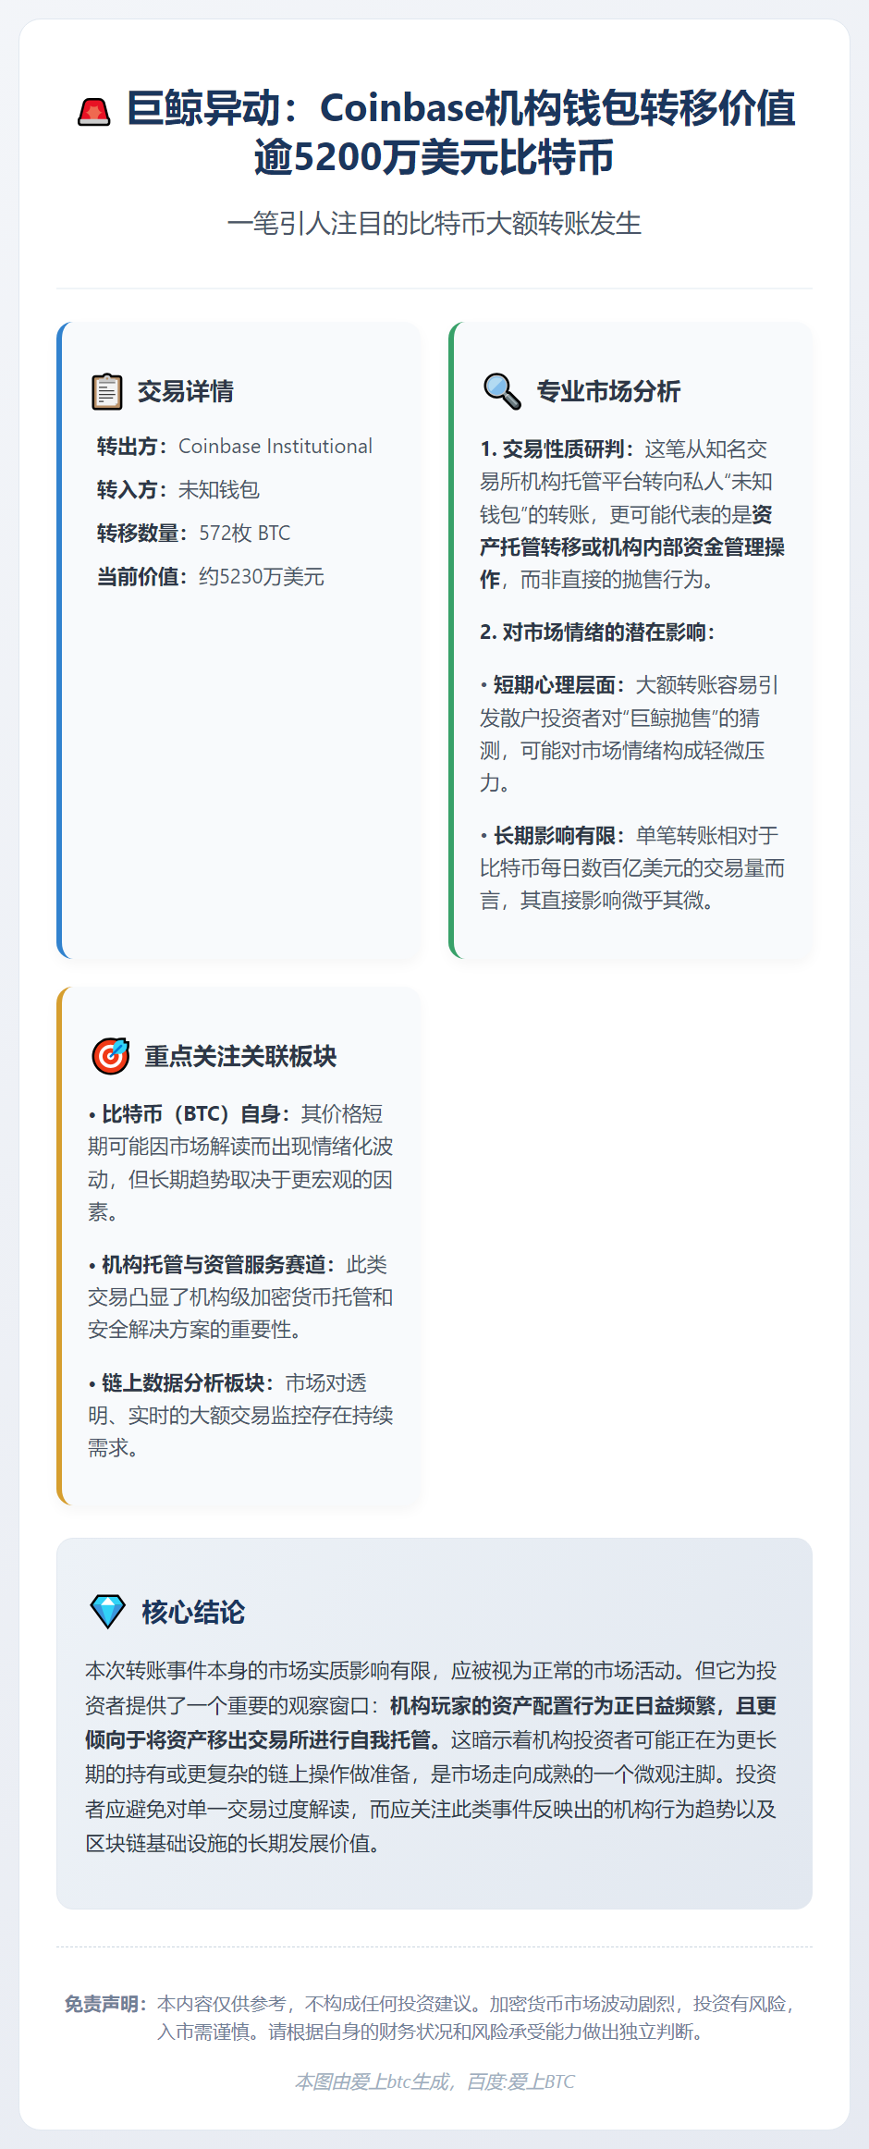
Task: Click the 核心结论 heading
Action: click(x=193, y=1612)
